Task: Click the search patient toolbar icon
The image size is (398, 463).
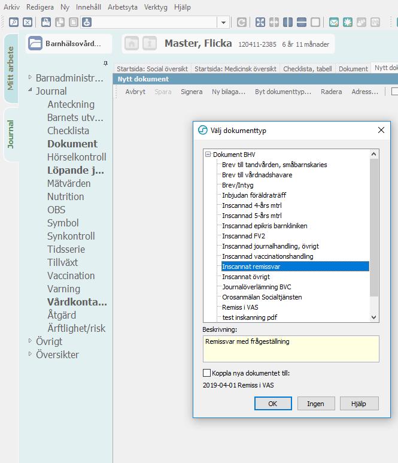Action: (14, 22)
